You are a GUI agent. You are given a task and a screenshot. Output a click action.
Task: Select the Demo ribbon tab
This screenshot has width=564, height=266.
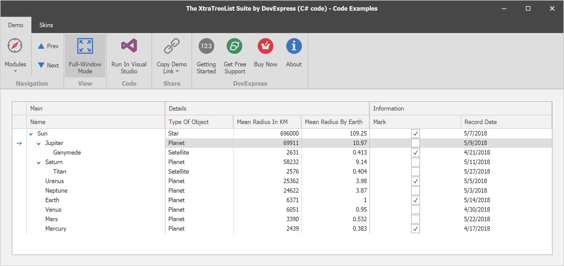pos(16,25)
